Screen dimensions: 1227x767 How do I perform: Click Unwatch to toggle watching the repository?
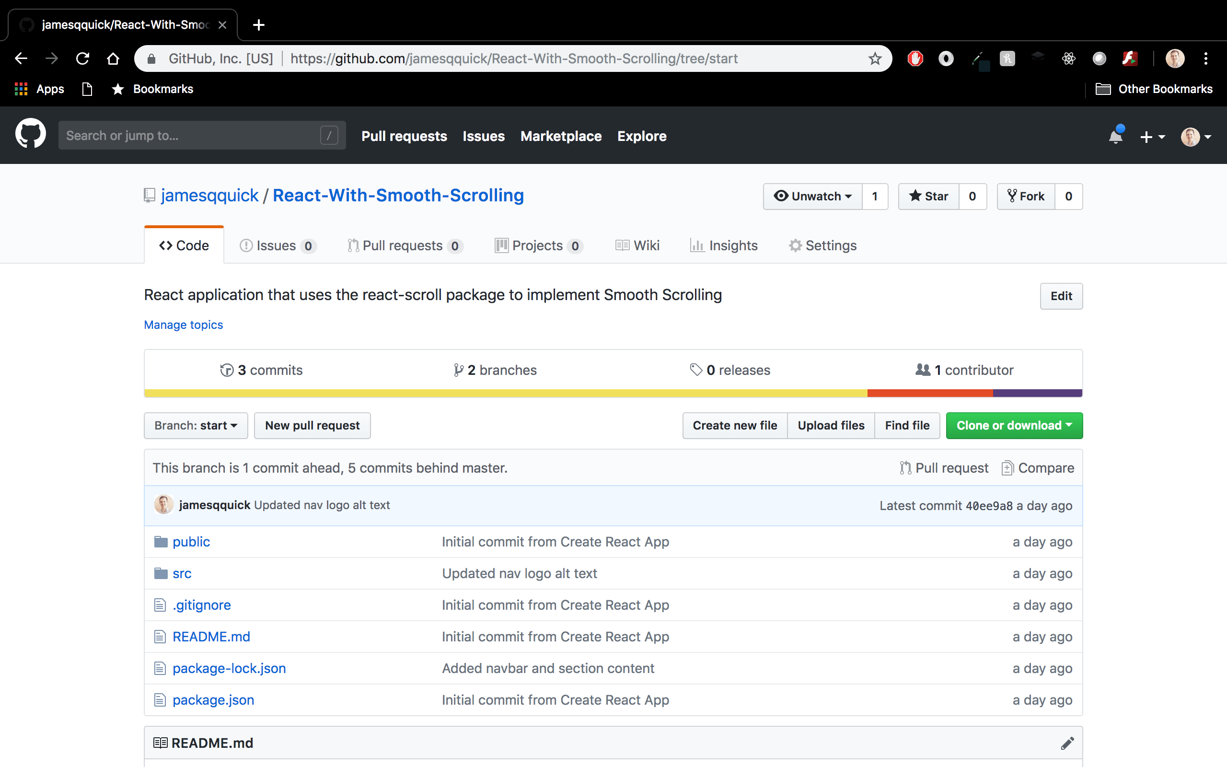(x=812, y=197)
